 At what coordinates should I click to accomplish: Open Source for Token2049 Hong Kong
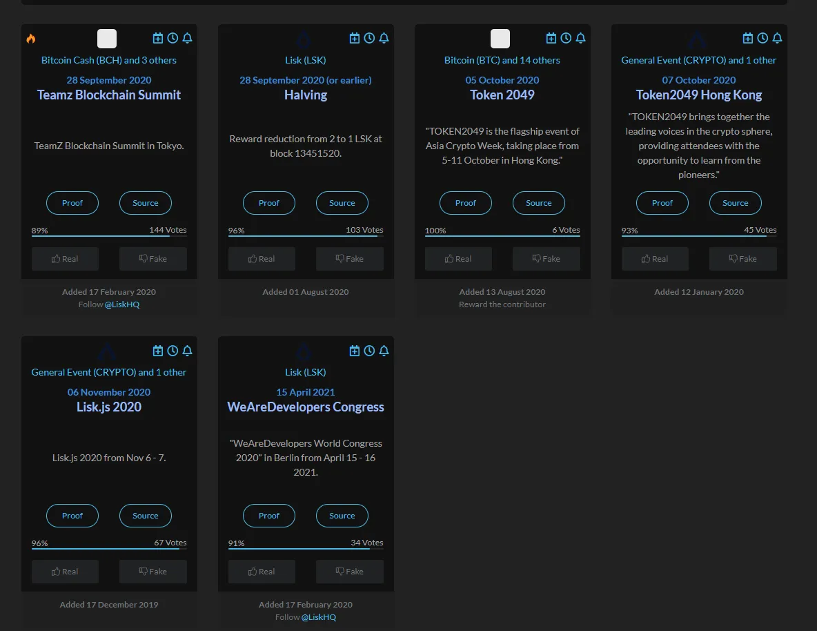735,203
